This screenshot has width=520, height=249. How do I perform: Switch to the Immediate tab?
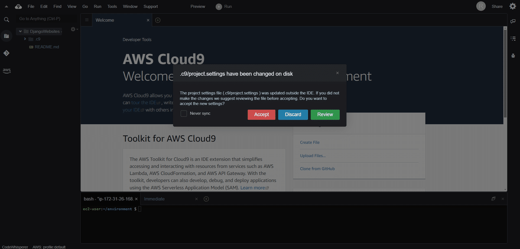(154, 199)
